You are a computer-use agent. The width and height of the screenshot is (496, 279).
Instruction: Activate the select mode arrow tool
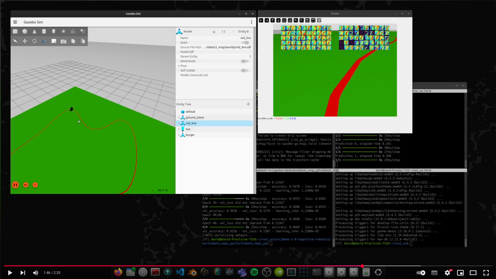[15, 41]
